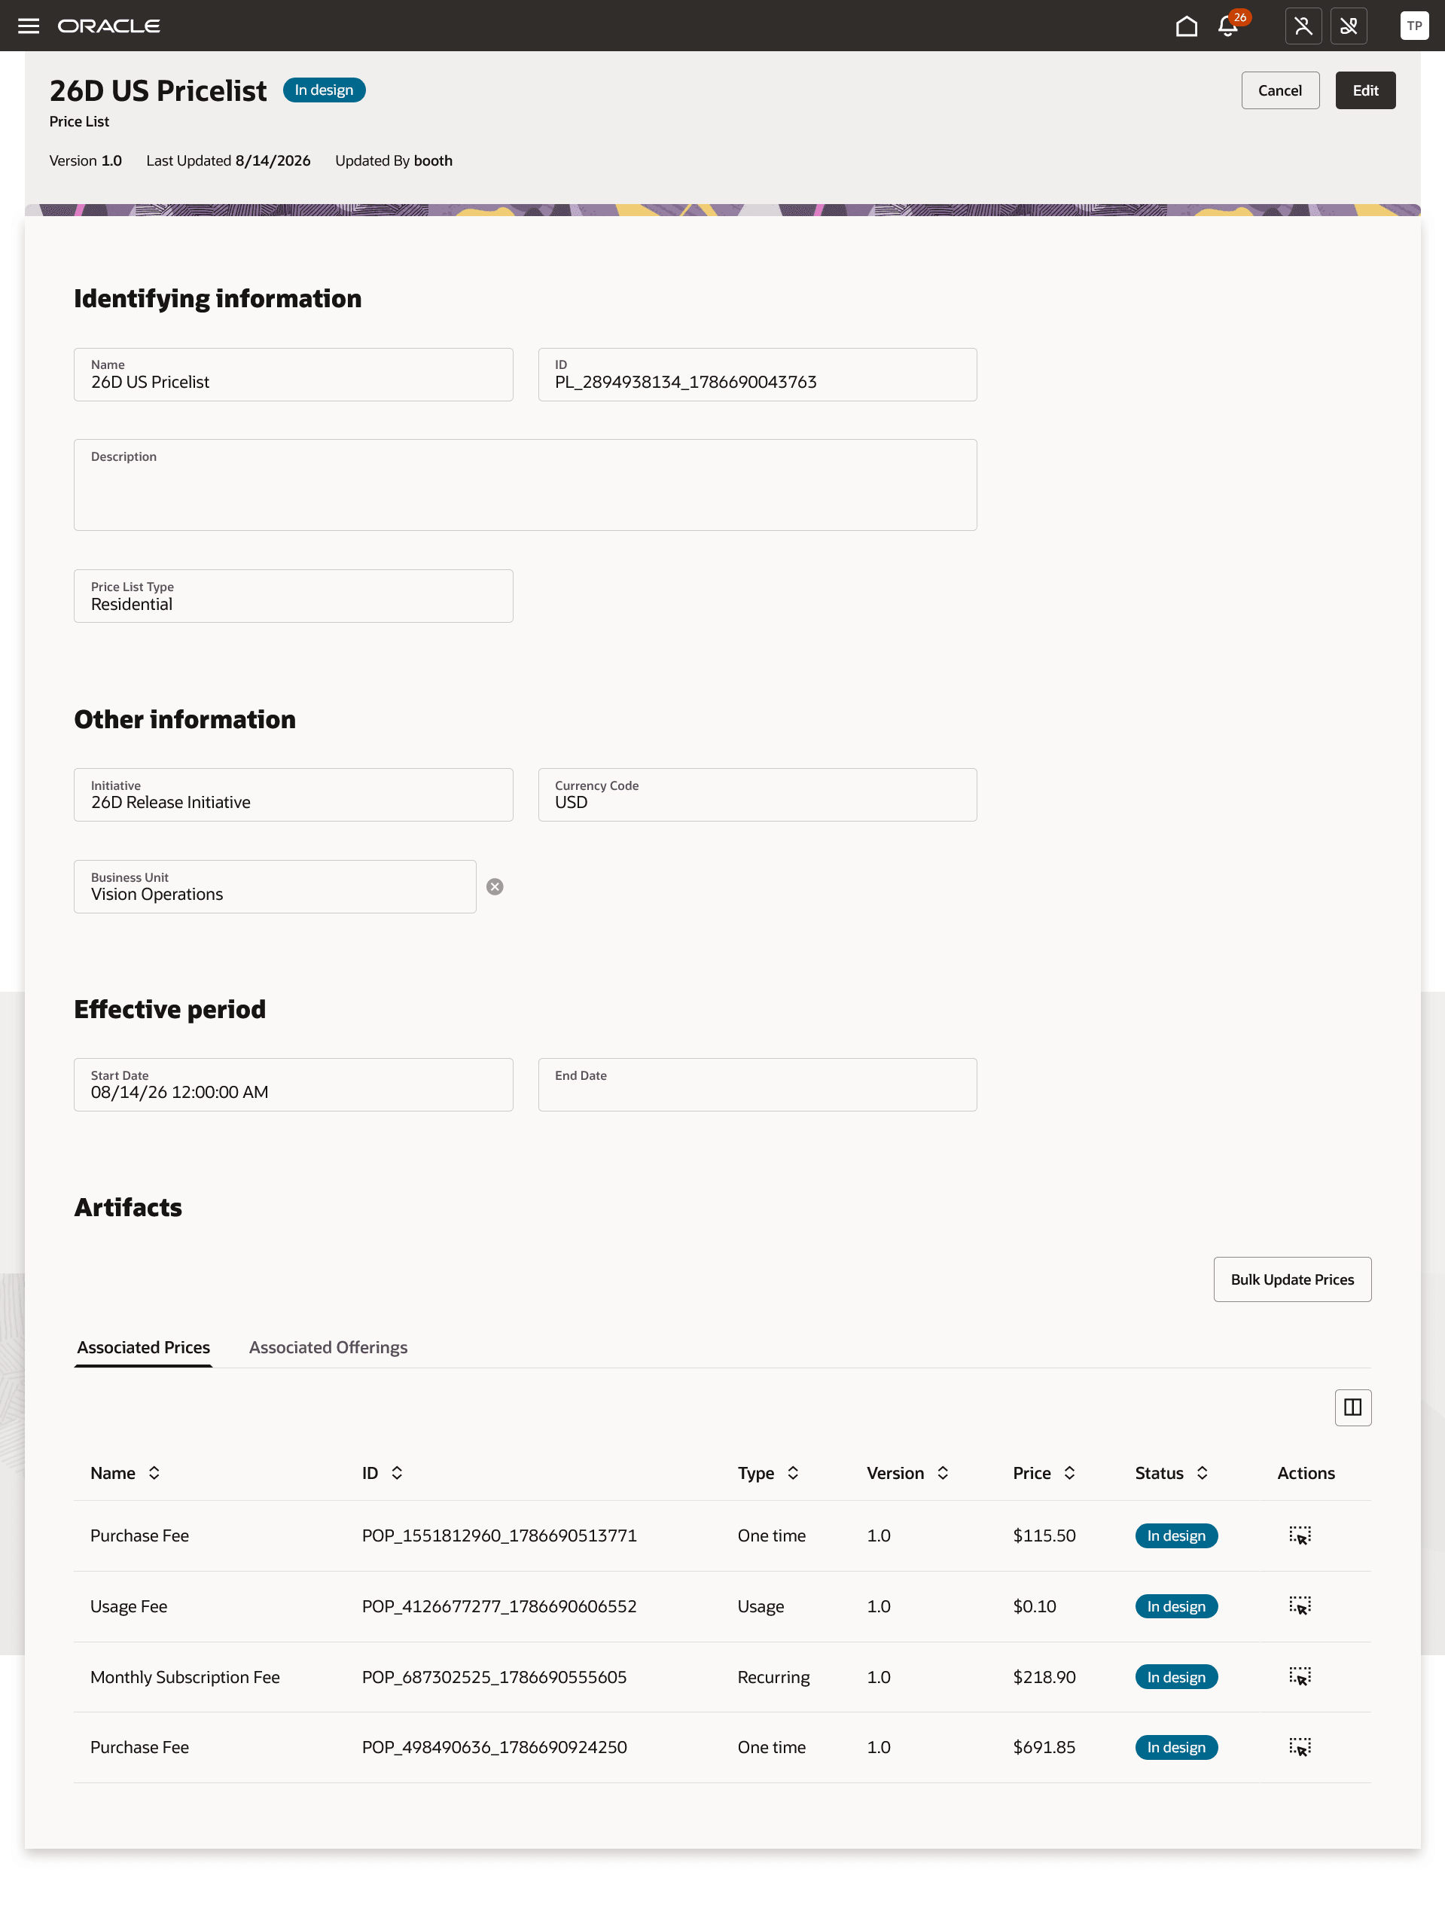
Task: Open notifications bell with 26 badge
Action: coord(1229,26)
